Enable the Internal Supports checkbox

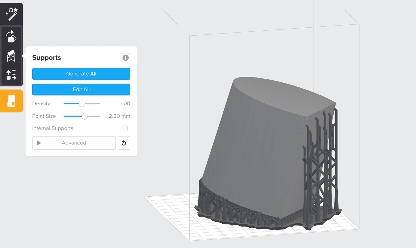point(125,128)
